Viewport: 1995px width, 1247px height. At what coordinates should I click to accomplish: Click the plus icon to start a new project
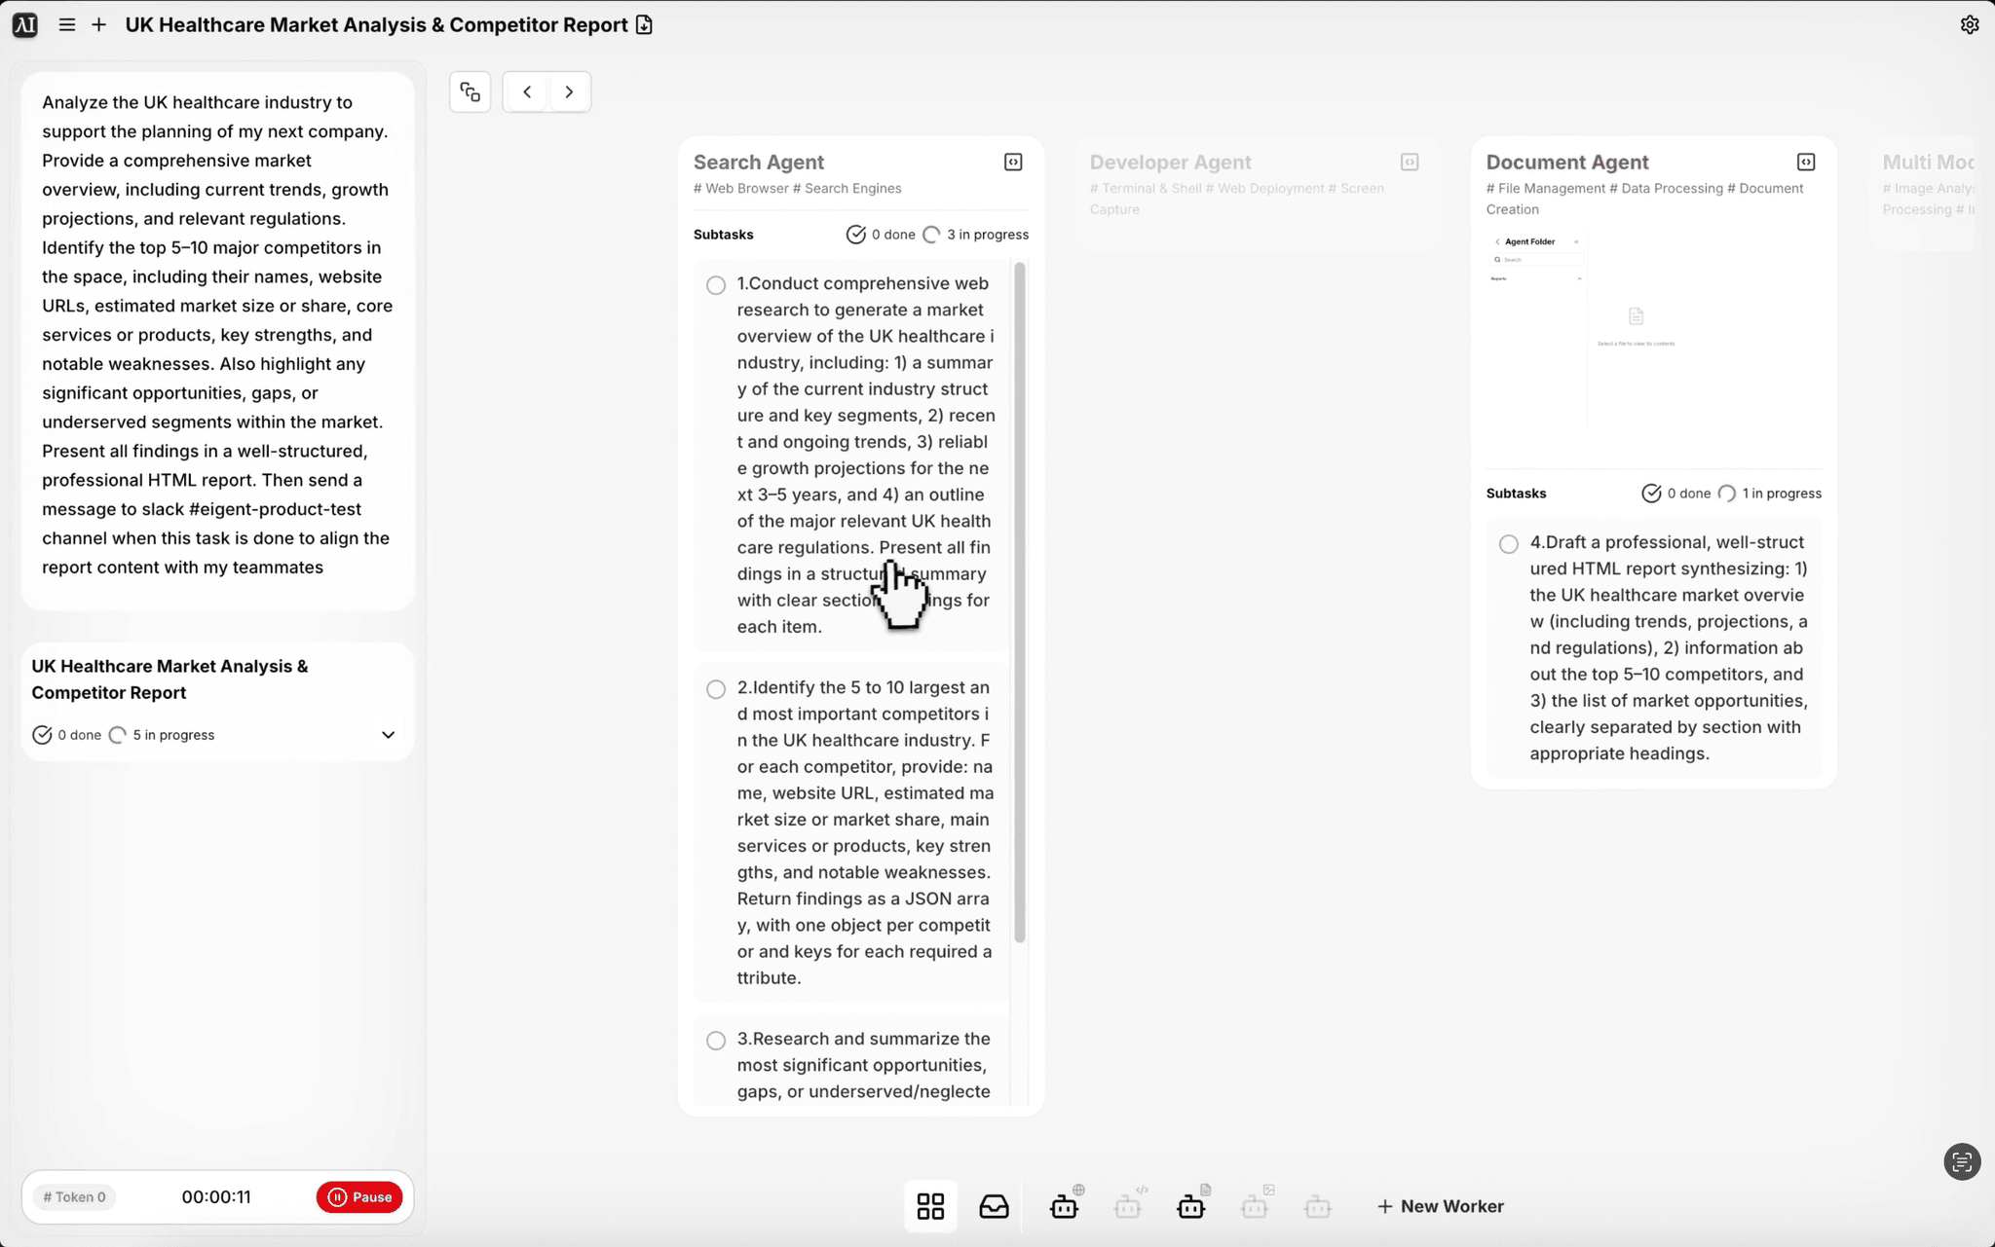(98, 25)
